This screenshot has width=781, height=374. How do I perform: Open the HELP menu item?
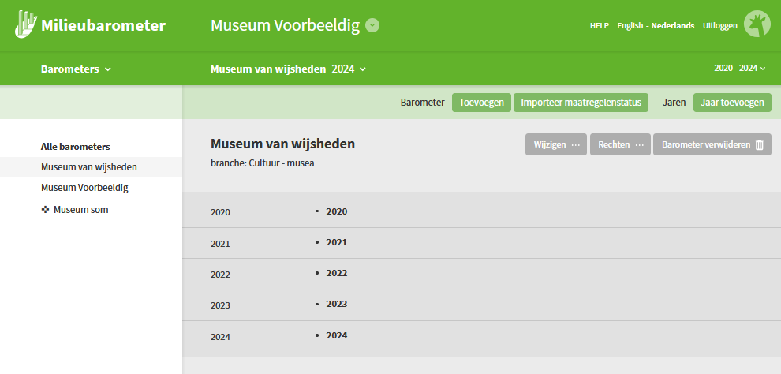coord(600,25)
